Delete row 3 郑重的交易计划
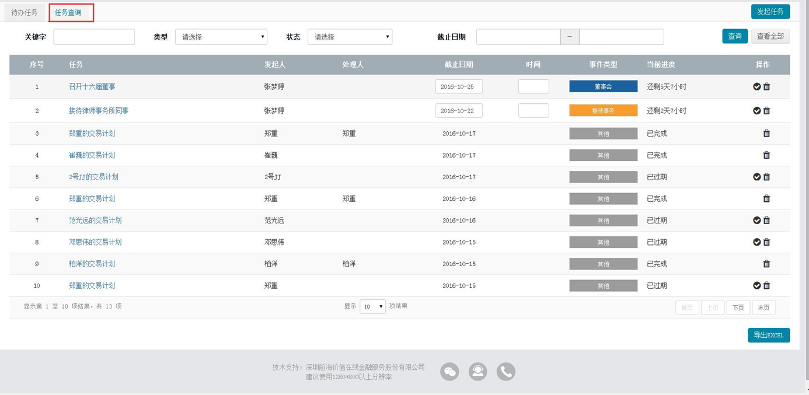809x395 pixels. point(766,133)
